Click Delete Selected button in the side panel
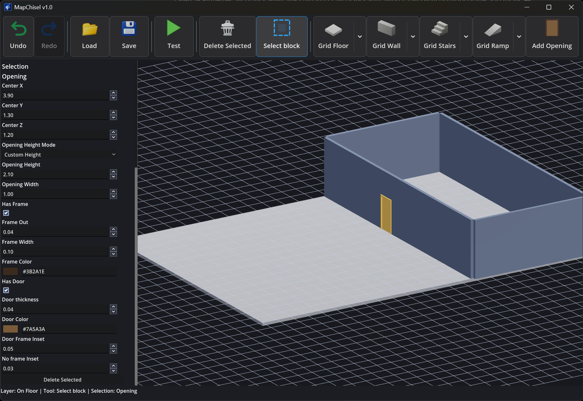Screen dimensions: 583x401 tap(62, 380)
